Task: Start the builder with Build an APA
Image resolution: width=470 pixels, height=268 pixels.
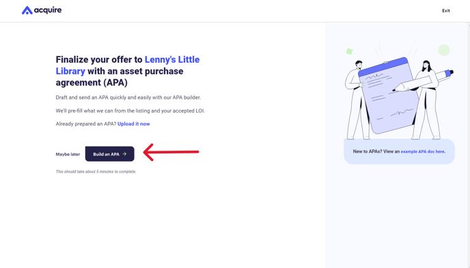Action: [x=110, y=153]
